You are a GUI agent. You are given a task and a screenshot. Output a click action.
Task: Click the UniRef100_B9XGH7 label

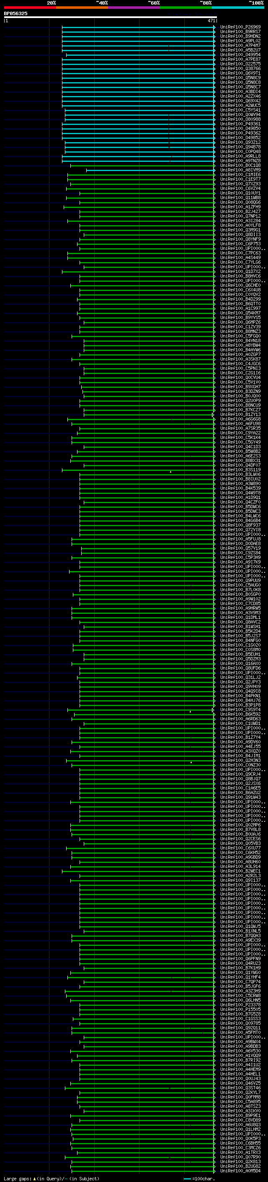point(240,387)
